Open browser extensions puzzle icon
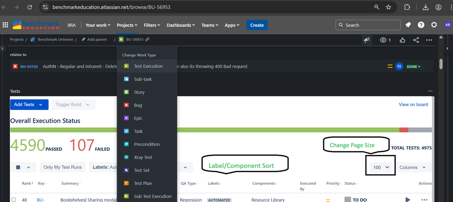This screenshot has height=202, width=453. point(407,7)
